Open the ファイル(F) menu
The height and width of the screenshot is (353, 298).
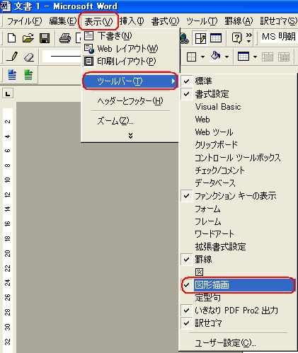[24, 21]
